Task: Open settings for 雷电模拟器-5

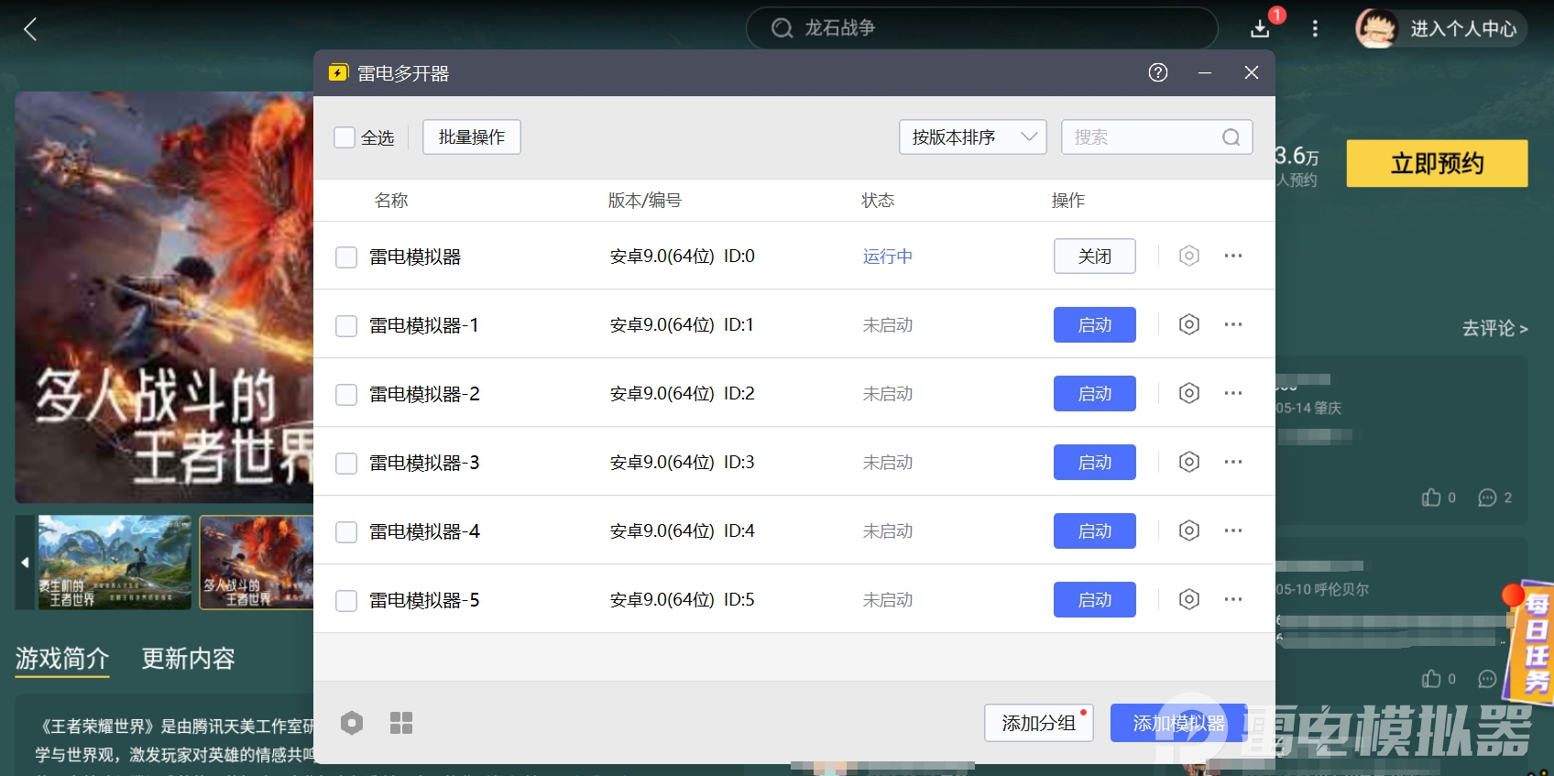Action: [1188, 599]
